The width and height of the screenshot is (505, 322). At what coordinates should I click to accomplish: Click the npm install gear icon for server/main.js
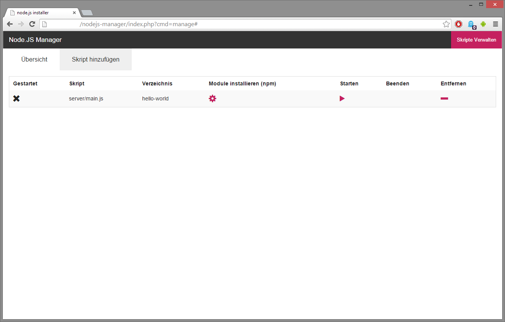(x=213, y=98)
